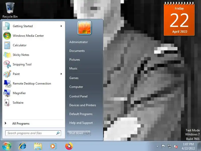Open Help and Support
The image size is (201, 151).
click(81, 123)
